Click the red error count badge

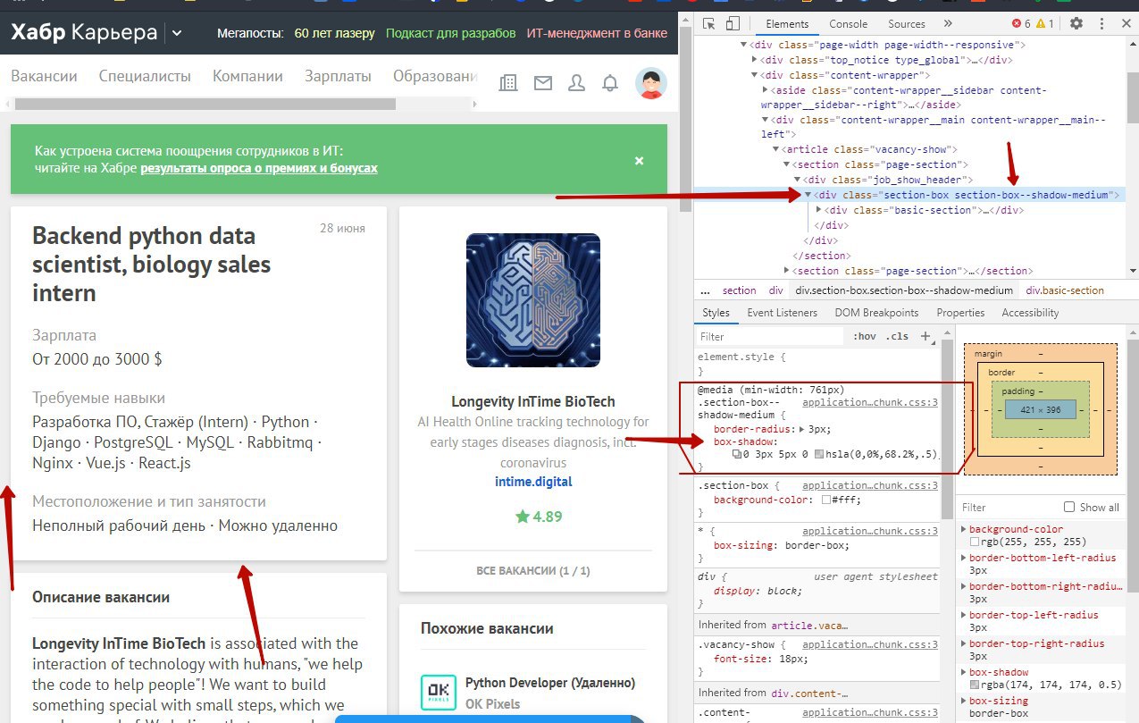coord(1022,24)
